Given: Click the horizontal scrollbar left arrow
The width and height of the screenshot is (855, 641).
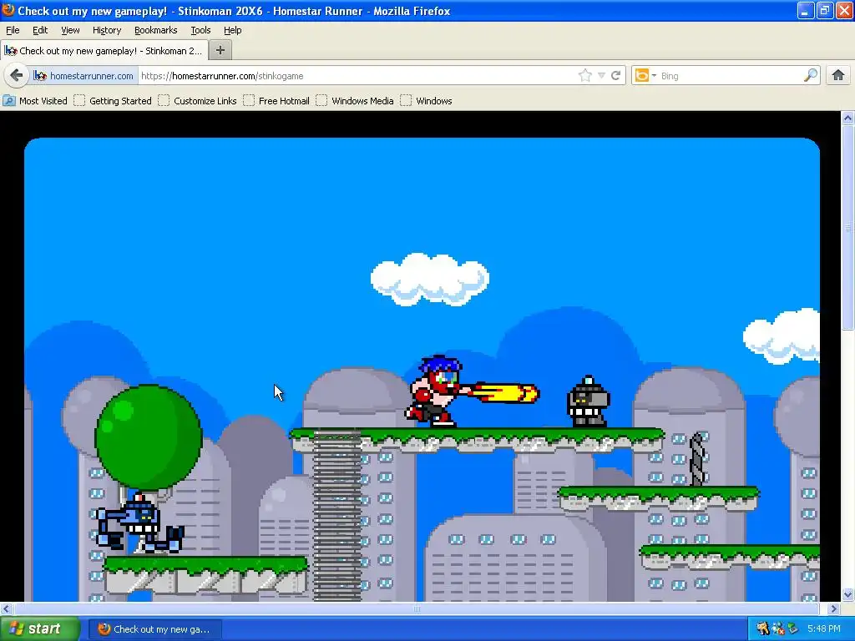Looking at the screenshot, I should click(6, 608).
